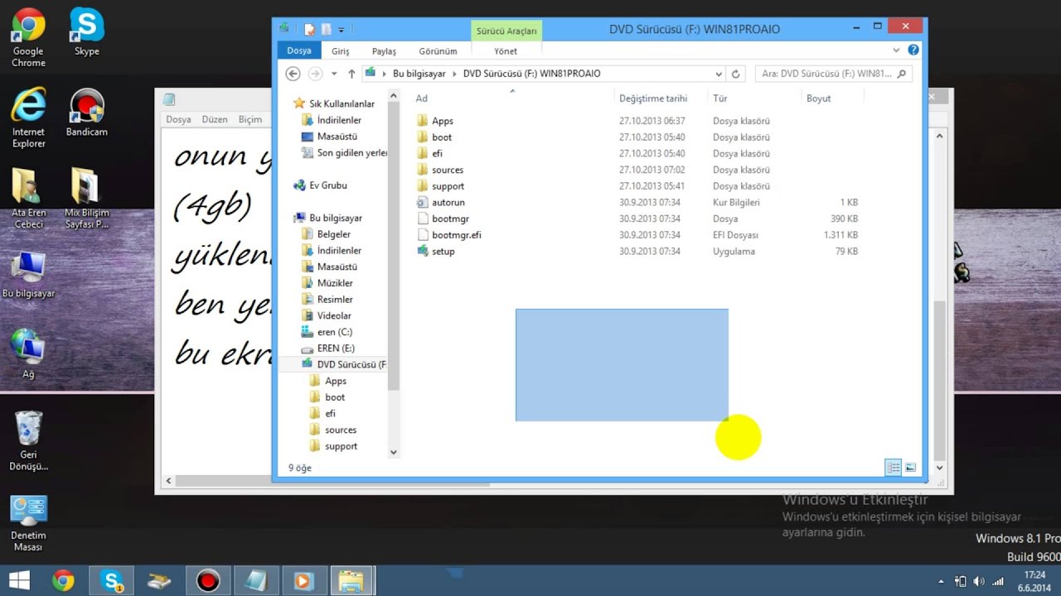Switch to the Giriş ribbon tab
This screenshot has width=1061, height=596.
click(x=341, y=51)
